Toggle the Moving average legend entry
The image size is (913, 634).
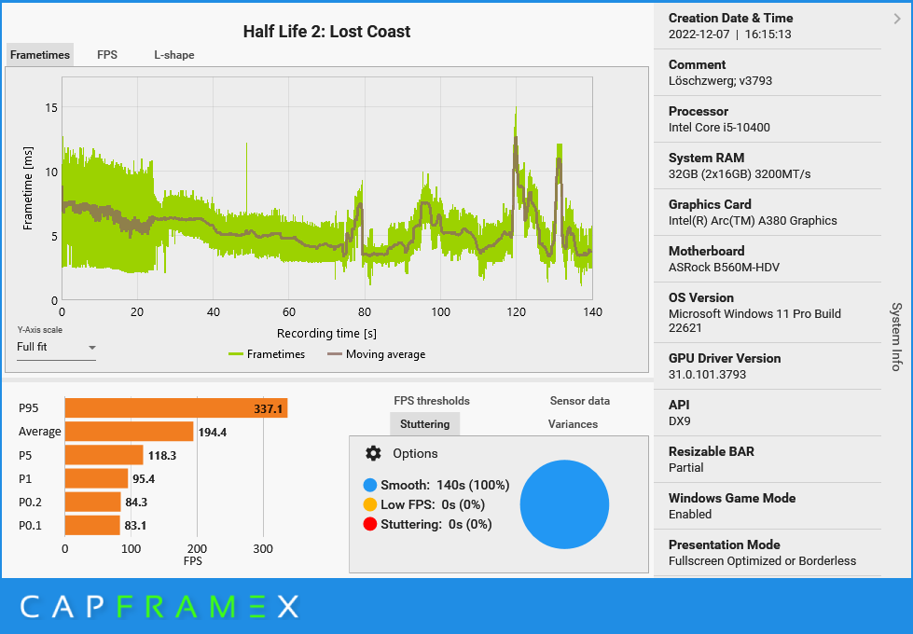pyautogui.click(x=376, y=354)
